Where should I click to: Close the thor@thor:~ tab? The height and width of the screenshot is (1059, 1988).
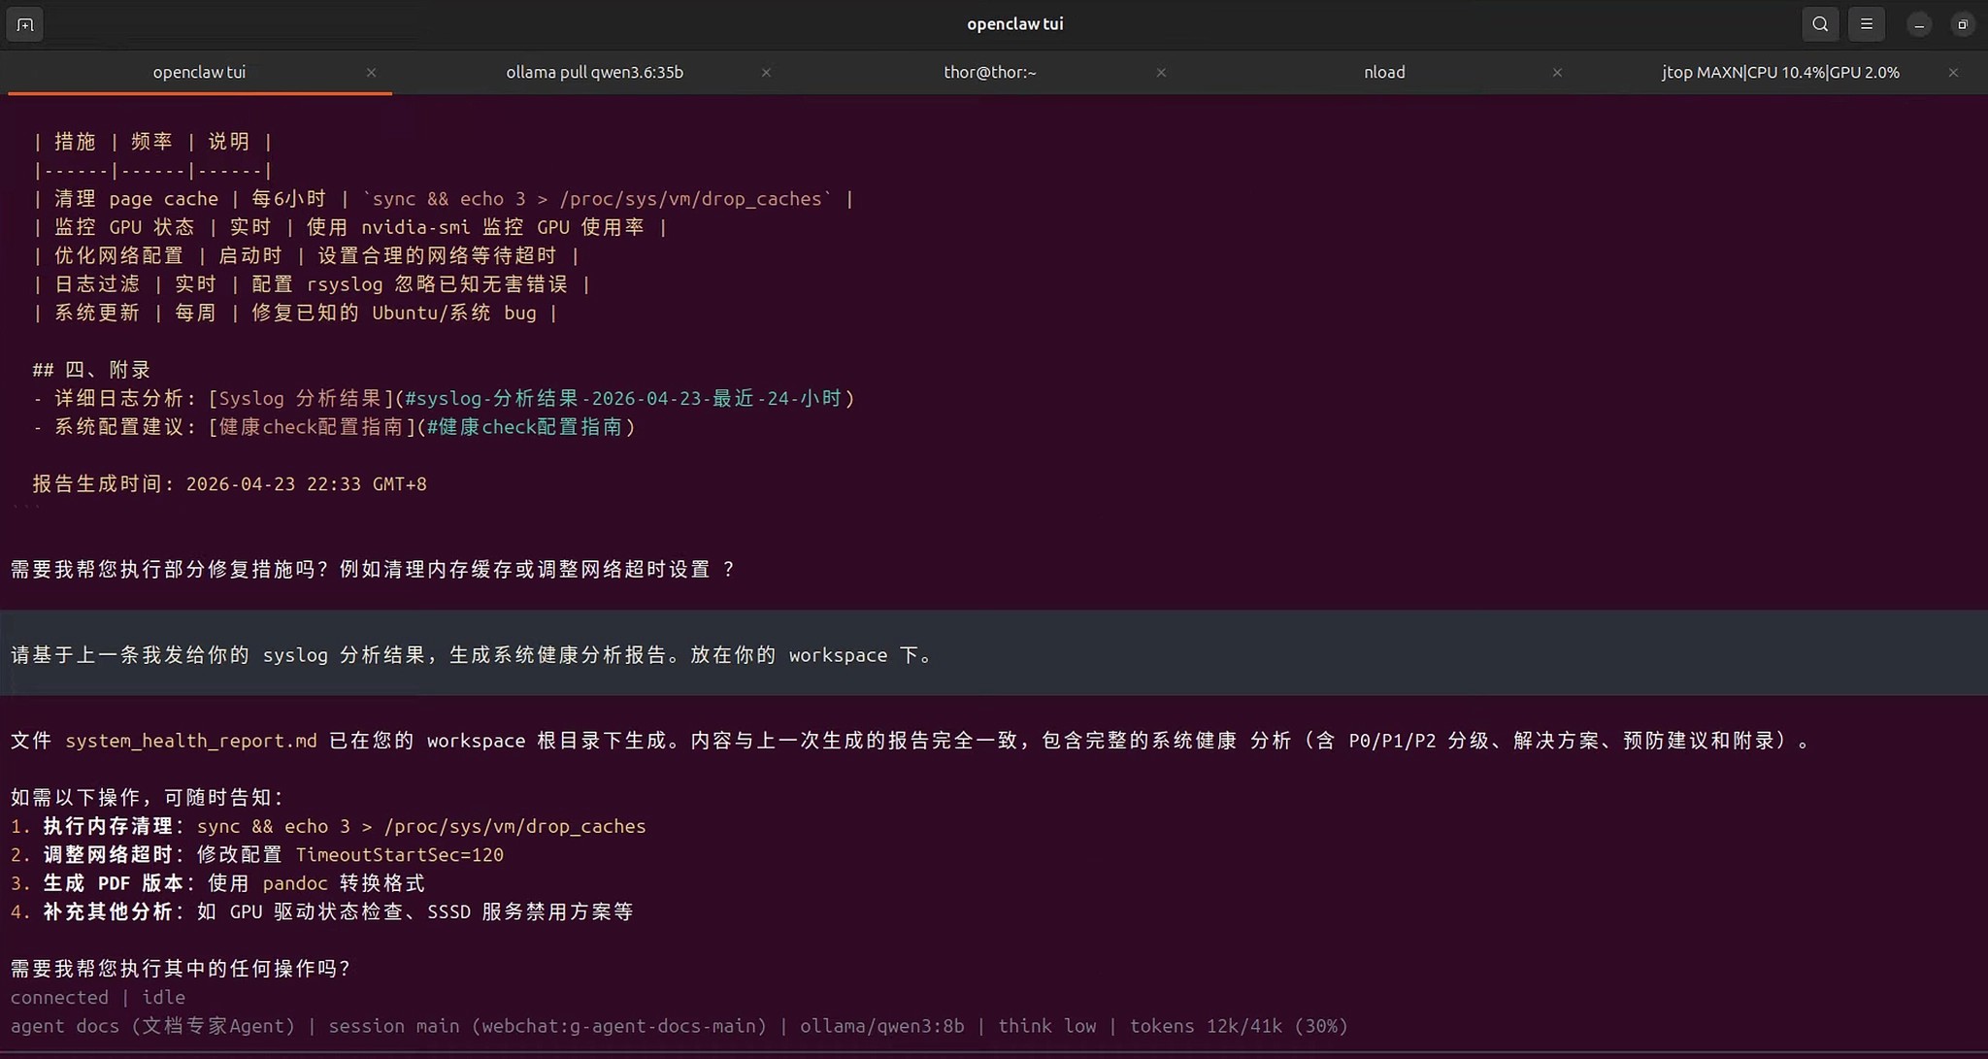tap(1161, 73)
